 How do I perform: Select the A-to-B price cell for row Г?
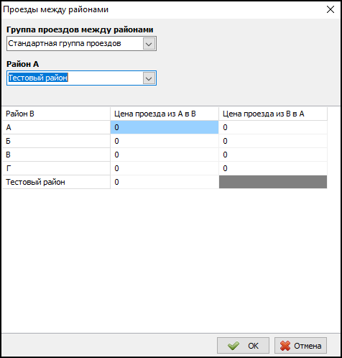tap(165, 168)
